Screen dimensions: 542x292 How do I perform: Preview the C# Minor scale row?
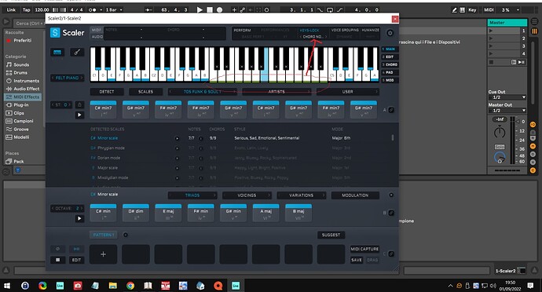tap(177, 138)
